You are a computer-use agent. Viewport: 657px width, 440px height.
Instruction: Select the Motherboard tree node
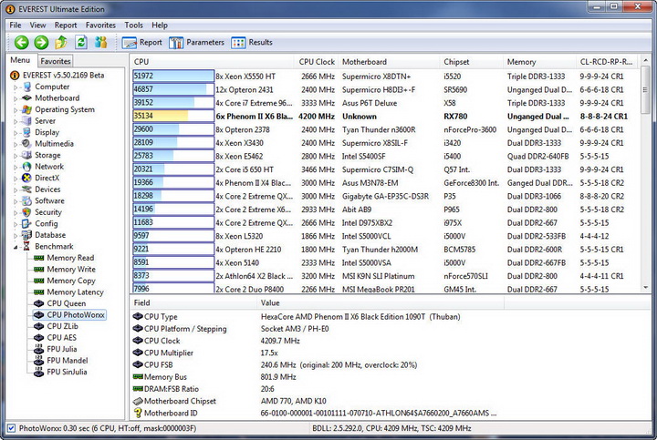(x=51, y=97)
